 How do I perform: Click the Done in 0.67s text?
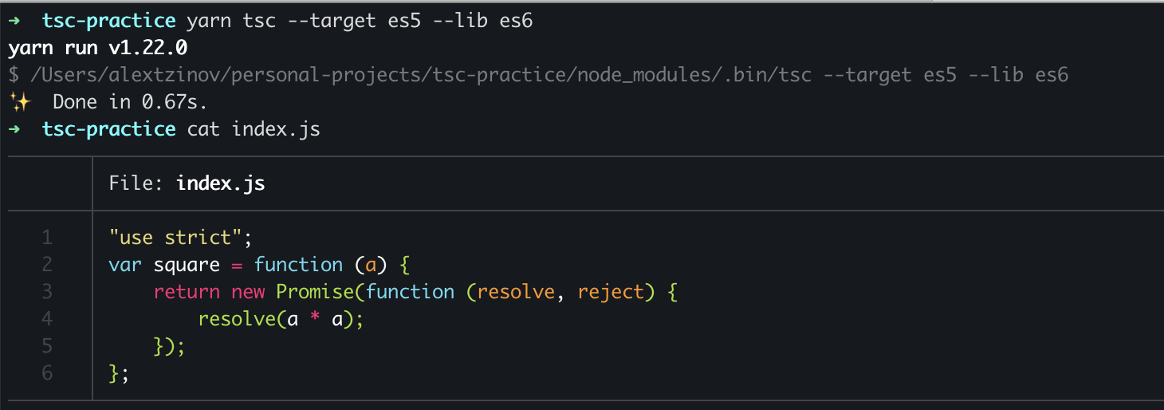131,102
